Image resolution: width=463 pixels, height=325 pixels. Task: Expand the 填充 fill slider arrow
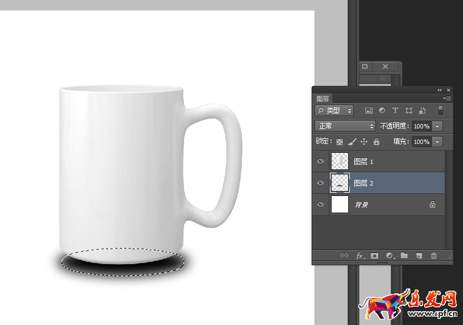pyautogui.click(x=437, y=142)
